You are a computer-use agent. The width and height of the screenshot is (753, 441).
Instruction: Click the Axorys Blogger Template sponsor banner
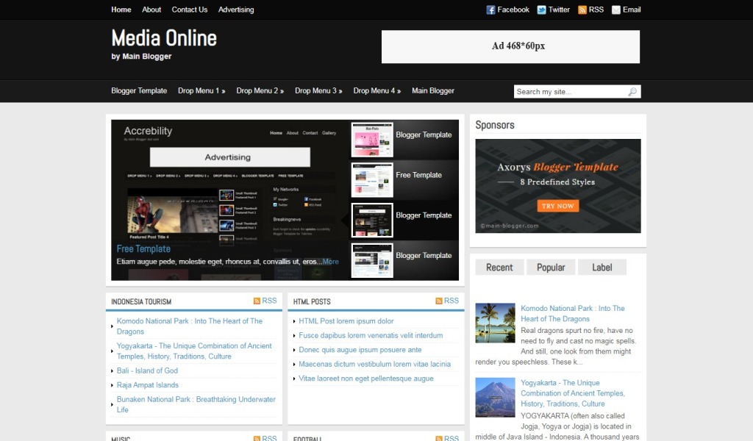[558, 186]
